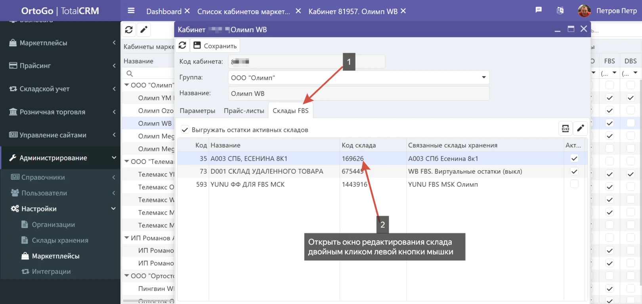Collapse the ООО "Олимп" tree group
The image size is (642, 304).
tap(127, 85)
